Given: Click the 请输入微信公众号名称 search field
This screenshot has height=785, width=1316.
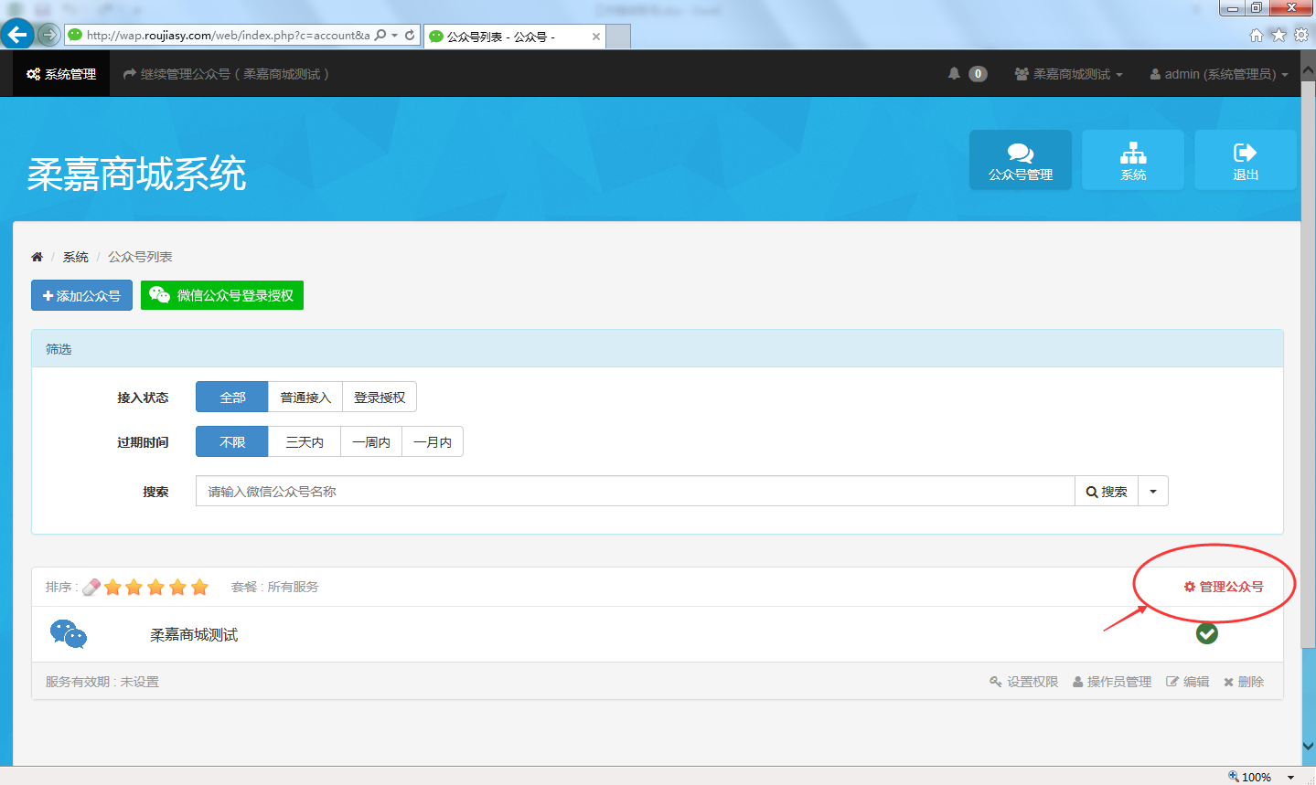Looking at the screenshot, I should 635,492.
